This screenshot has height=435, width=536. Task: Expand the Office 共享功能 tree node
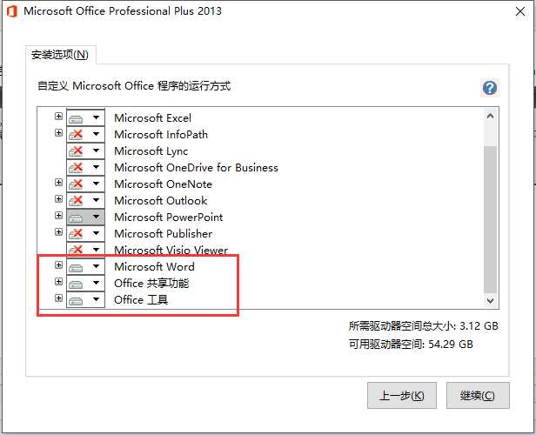[59, 282]
